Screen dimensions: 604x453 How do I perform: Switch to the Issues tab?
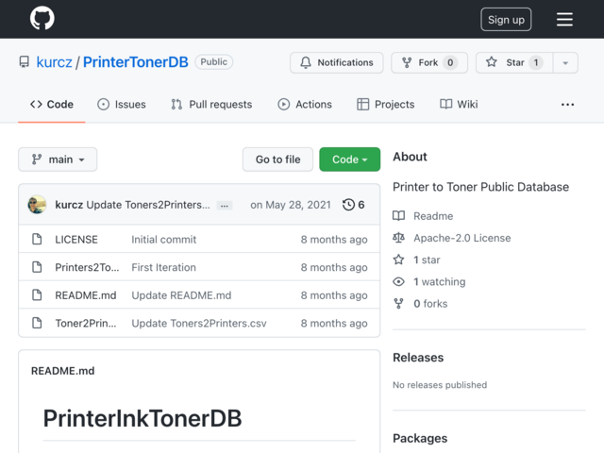pos(122,105)
